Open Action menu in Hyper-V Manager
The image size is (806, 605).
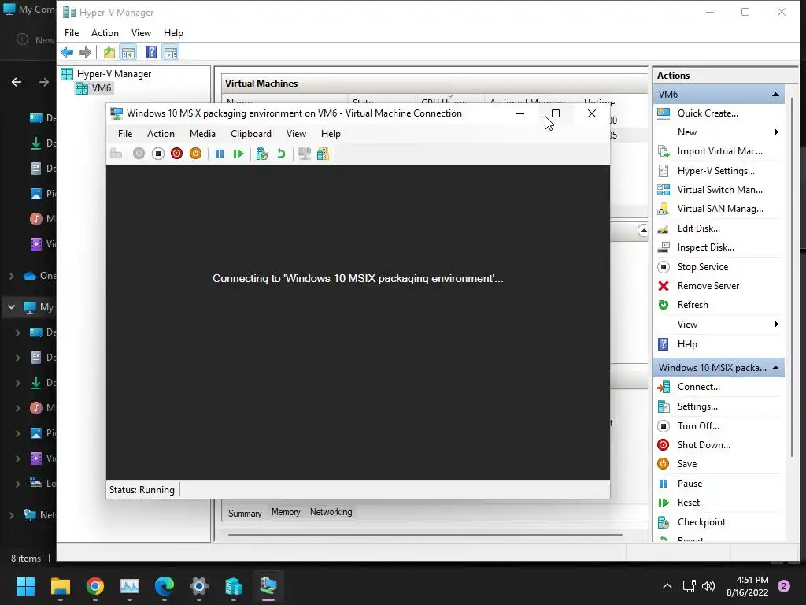click(x=105, y=33)
